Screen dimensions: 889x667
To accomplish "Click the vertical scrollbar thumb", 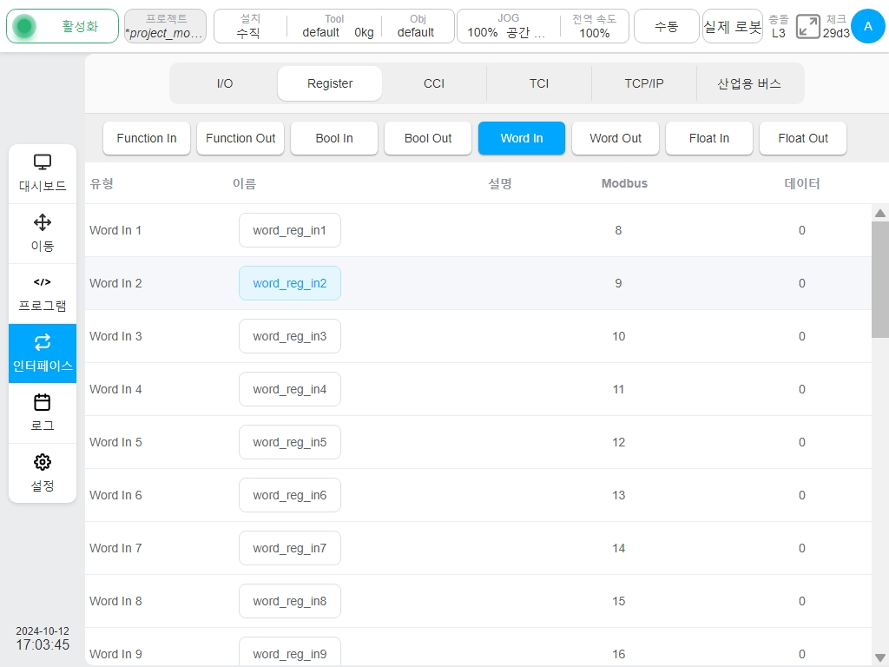I will (880, 280).
